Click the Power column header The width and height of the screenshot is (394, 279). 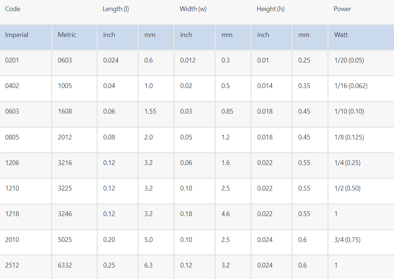click(342, 9)
